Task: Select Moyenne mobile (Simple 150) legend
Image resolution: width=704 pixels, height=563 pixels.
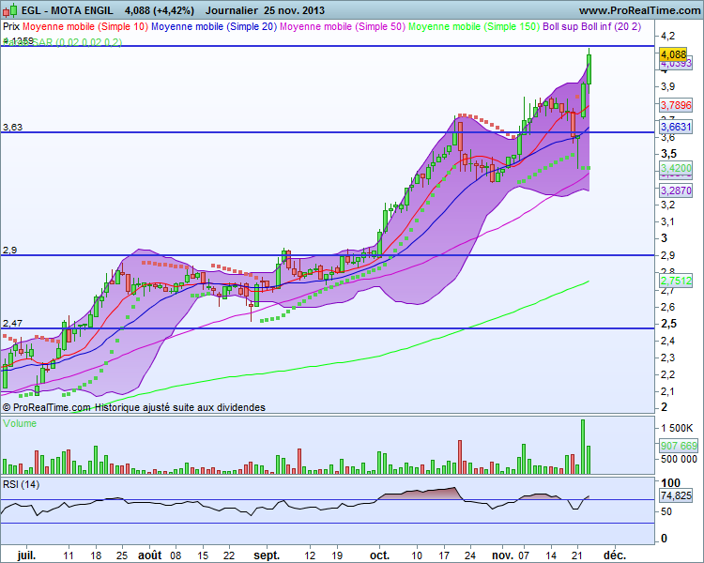Action: coord(474,26)
